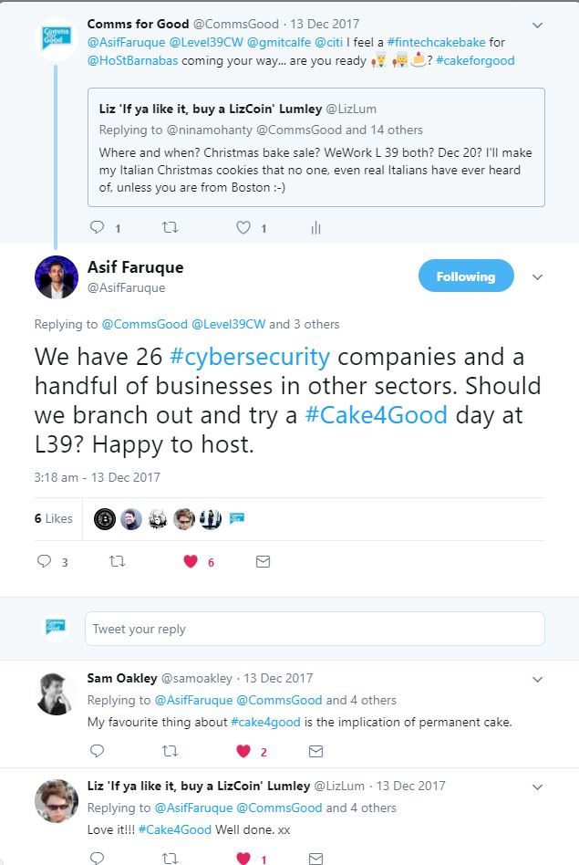The width and height of the screenshot is (579, 865).
Task: Send Asif's tweet via direct message
Action: coord(263,562)
